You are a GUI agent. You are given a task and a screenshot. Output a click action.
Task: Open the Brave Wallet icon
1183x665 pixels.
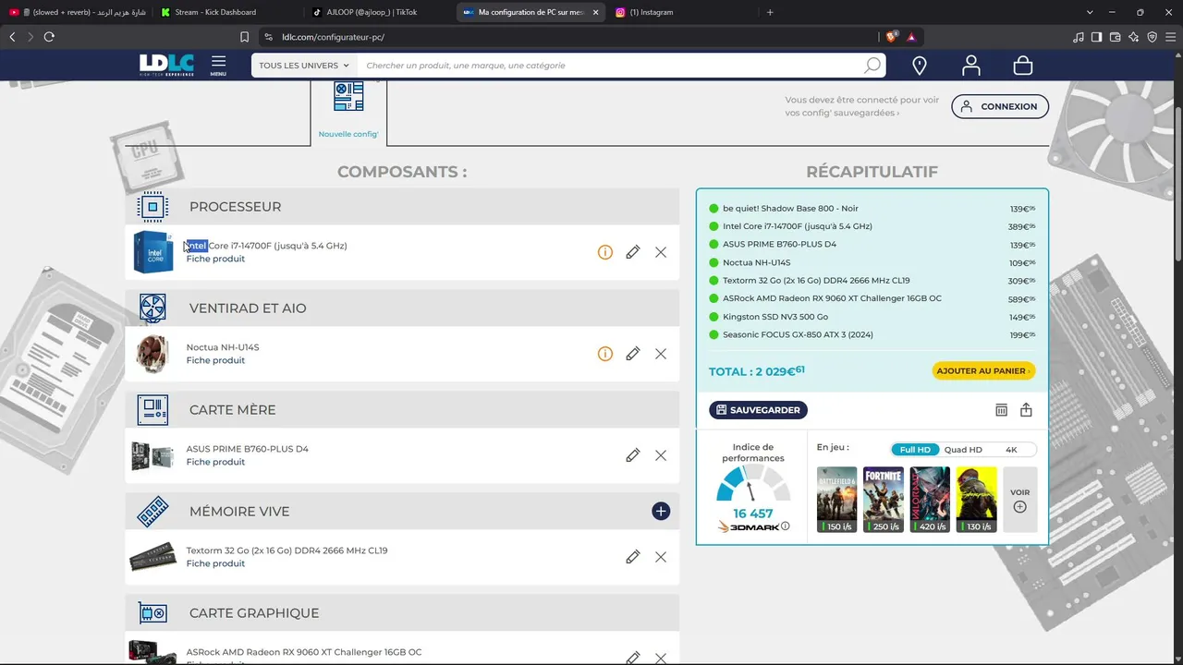[x=1116, y=37]
